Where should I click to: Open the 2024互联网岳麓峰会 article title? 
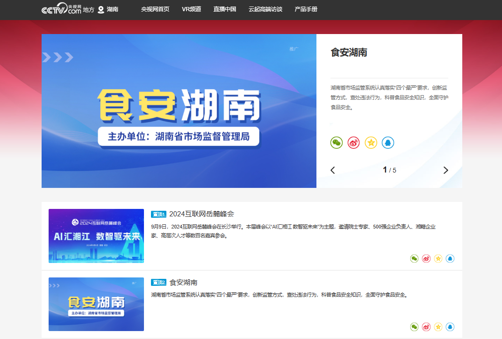201,214
